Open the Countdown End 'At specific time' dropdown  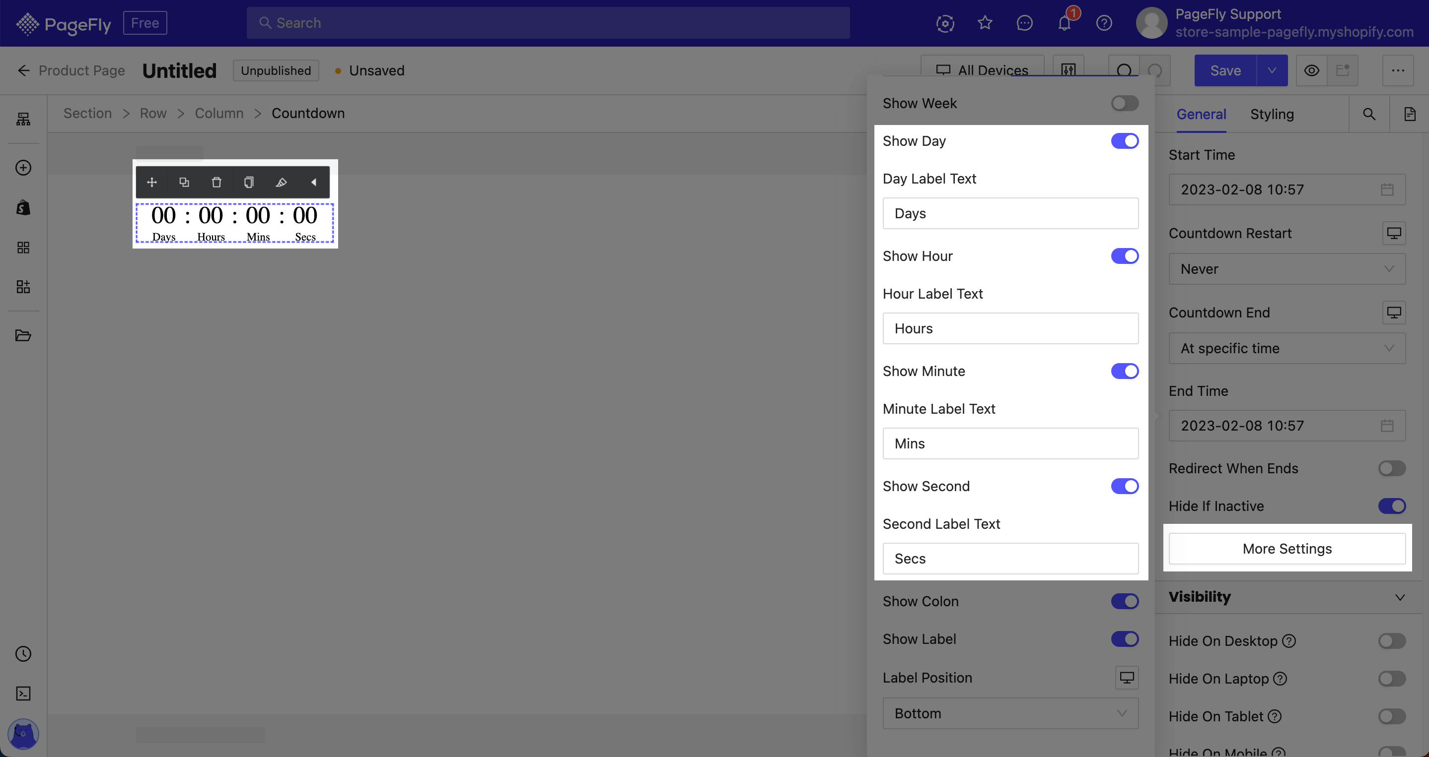click(1287, 348)
